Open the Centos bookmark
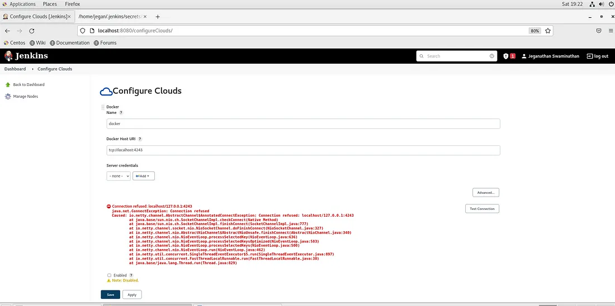615x306 pixels. tap(15, 42)
